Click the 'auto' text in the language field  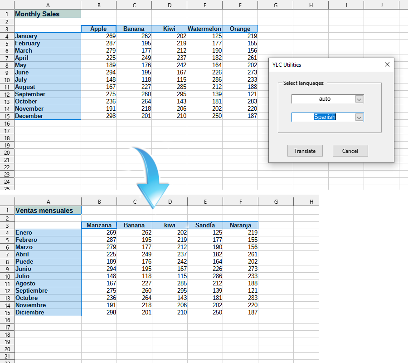325,99
